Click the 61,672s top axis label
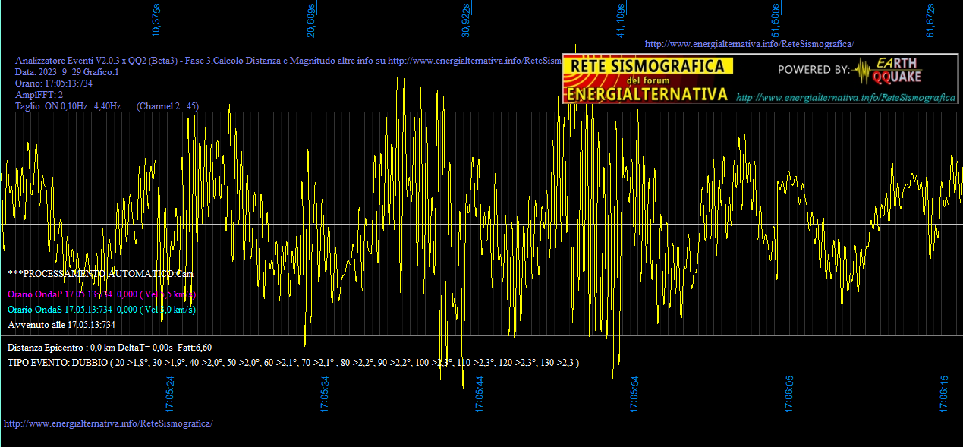Image resolution: width=963 pixels, height=447 pixels. 930,20
